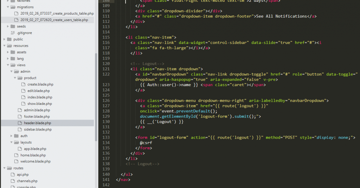Screen dimensions: 360x188
Task: Collapse the resources folder arrow
Action: click(4, 46)
